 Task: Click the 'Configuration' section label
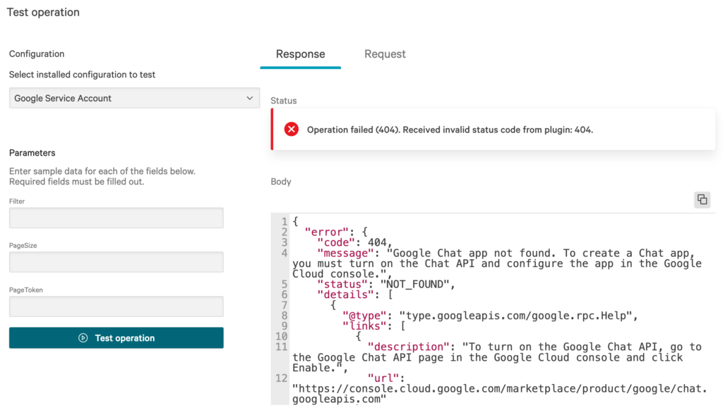(37, 54)
